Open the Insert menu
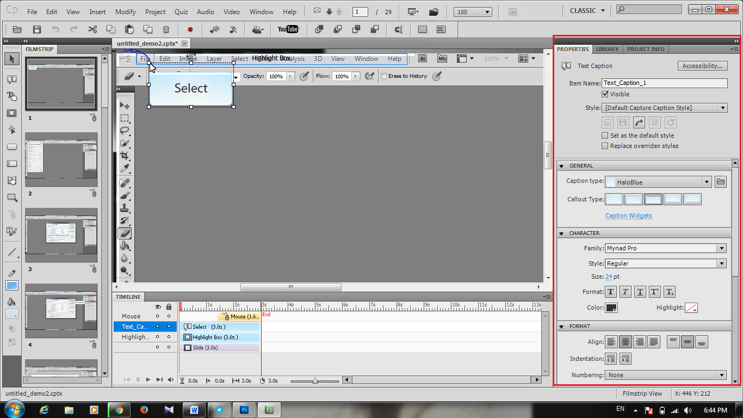743x418 pixels. [x=97, y=11]
